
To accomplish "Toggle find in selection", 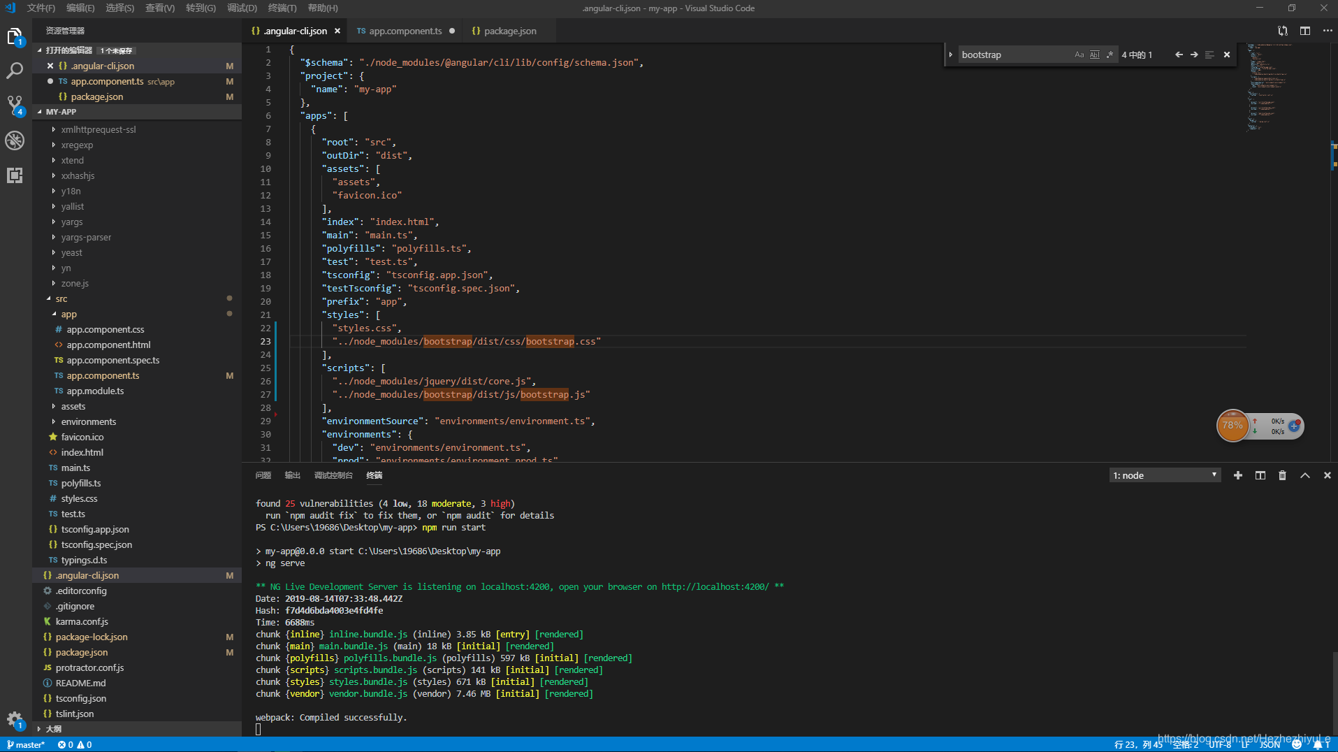I will (1209, 55).
